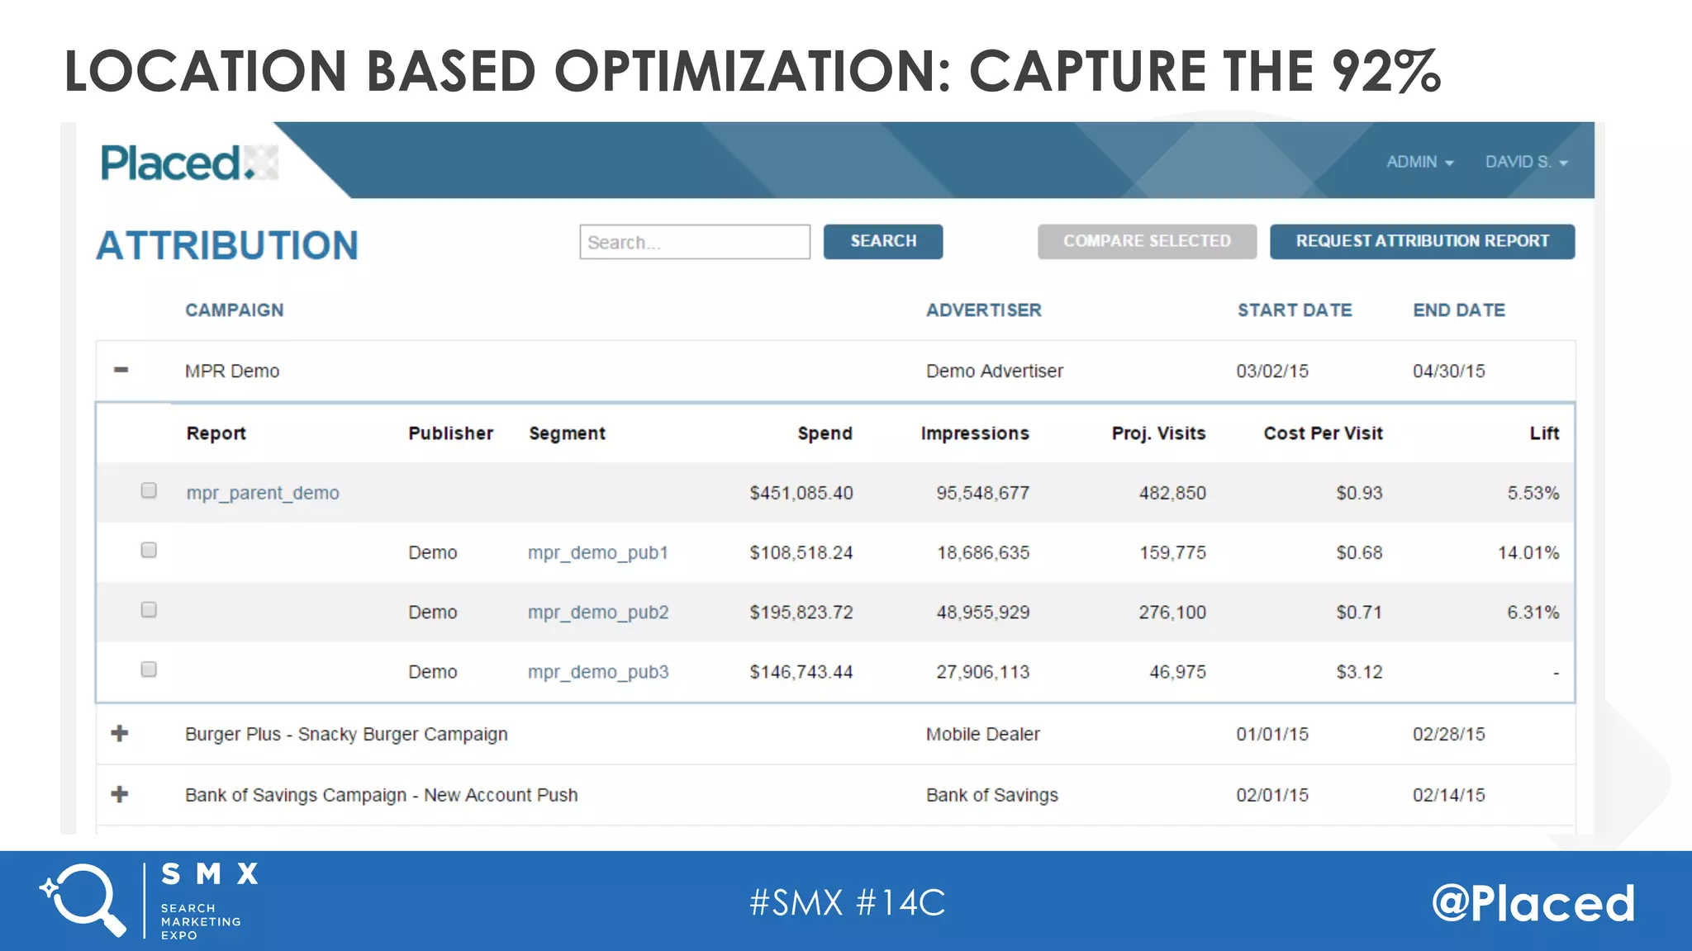Open the mpr_demo_pub2 segment link
The width and height of the screenshot is (1692, 951).
pos(598,613)
